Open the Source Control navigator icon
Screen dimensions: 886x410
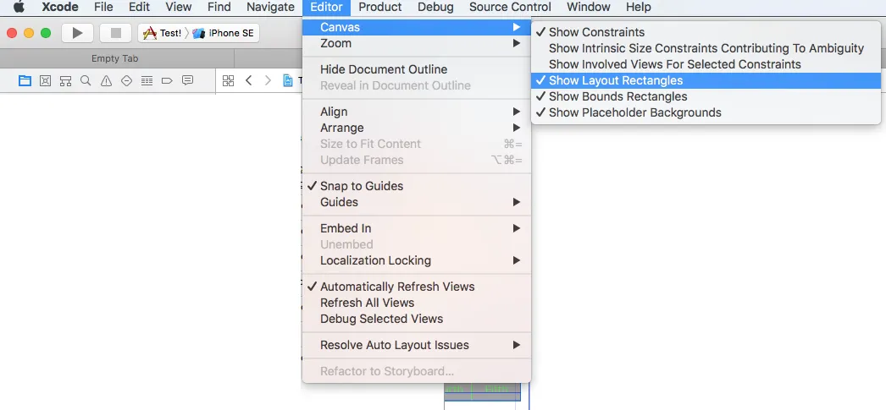(x=45, y=80)
